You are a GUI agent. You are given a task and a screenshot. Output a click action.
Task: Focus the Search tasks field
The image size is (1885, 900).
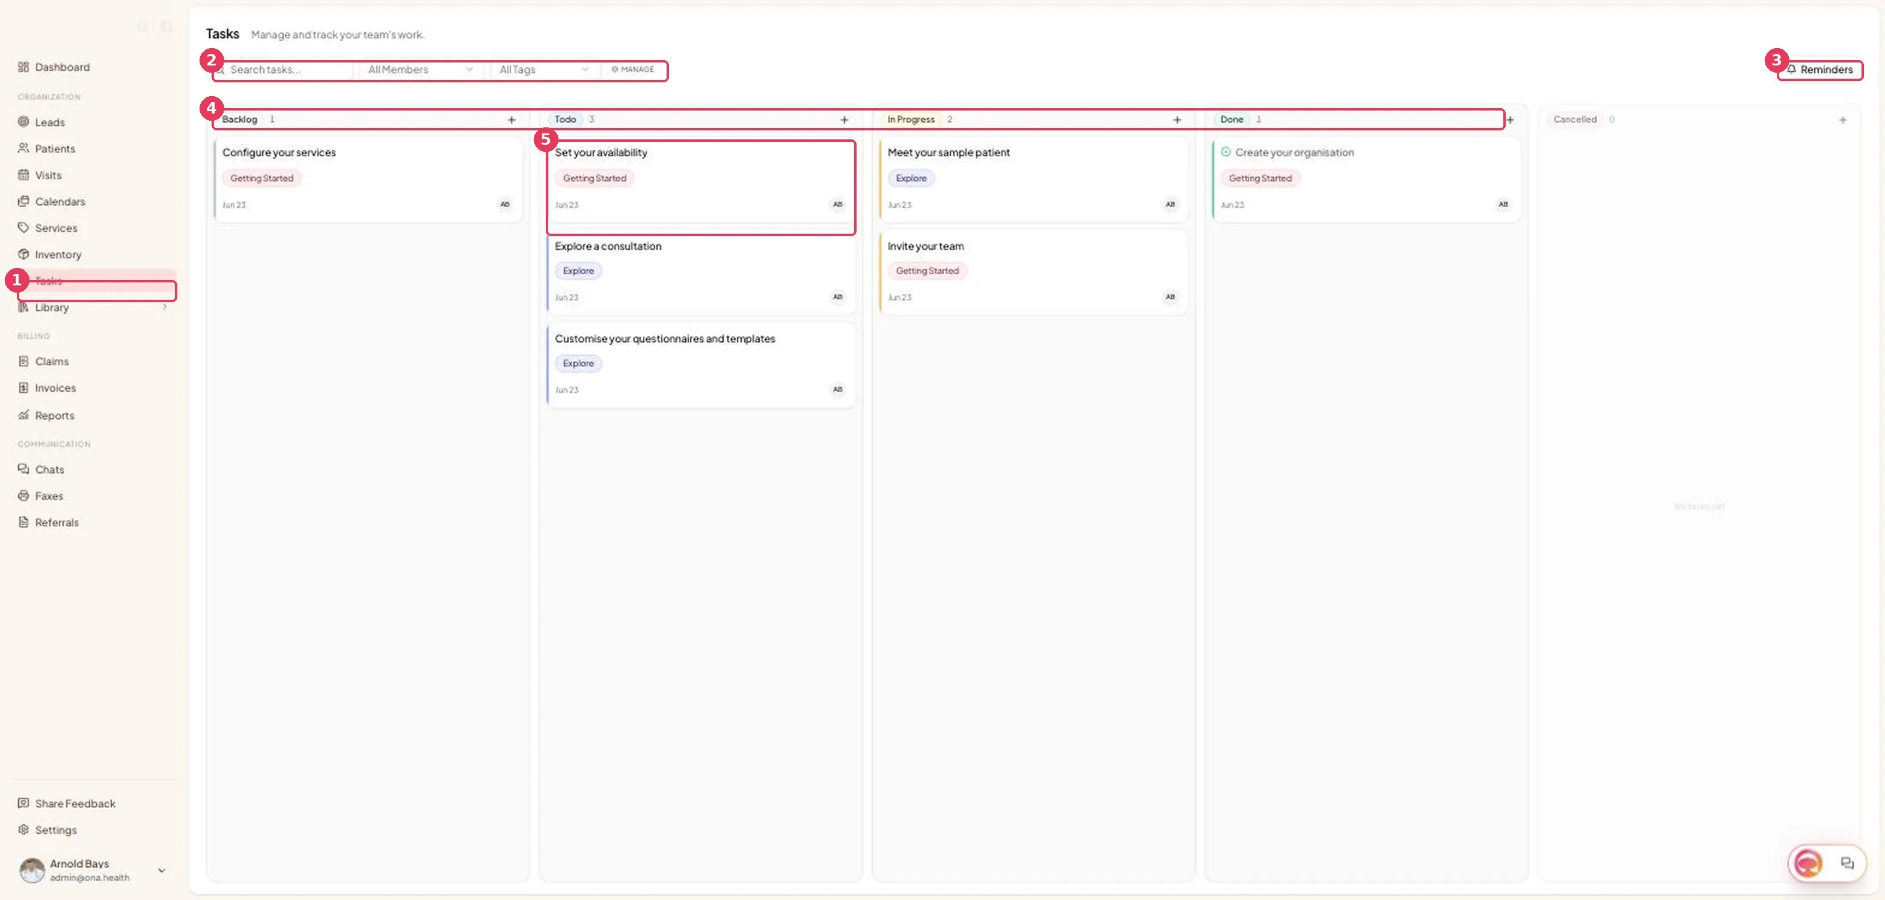click(282, 70)
